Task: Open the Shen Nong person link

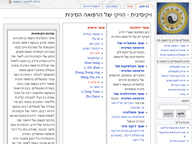Action: point(92,63)
